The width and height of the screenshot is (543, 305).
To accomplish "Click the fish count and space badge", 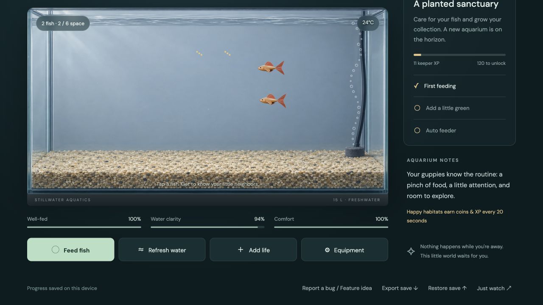I will pos(63,23).
